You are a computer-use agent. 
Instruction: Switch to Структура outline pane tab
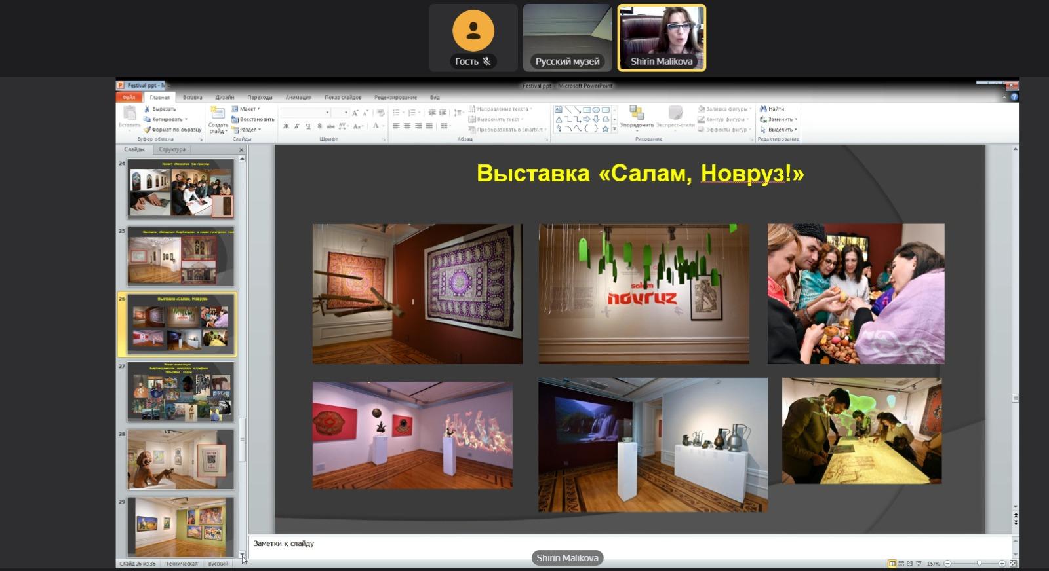[x=172, y=149]
